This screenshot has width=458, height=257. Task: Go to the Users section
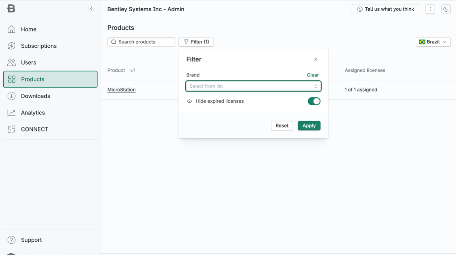coord(51,63)
